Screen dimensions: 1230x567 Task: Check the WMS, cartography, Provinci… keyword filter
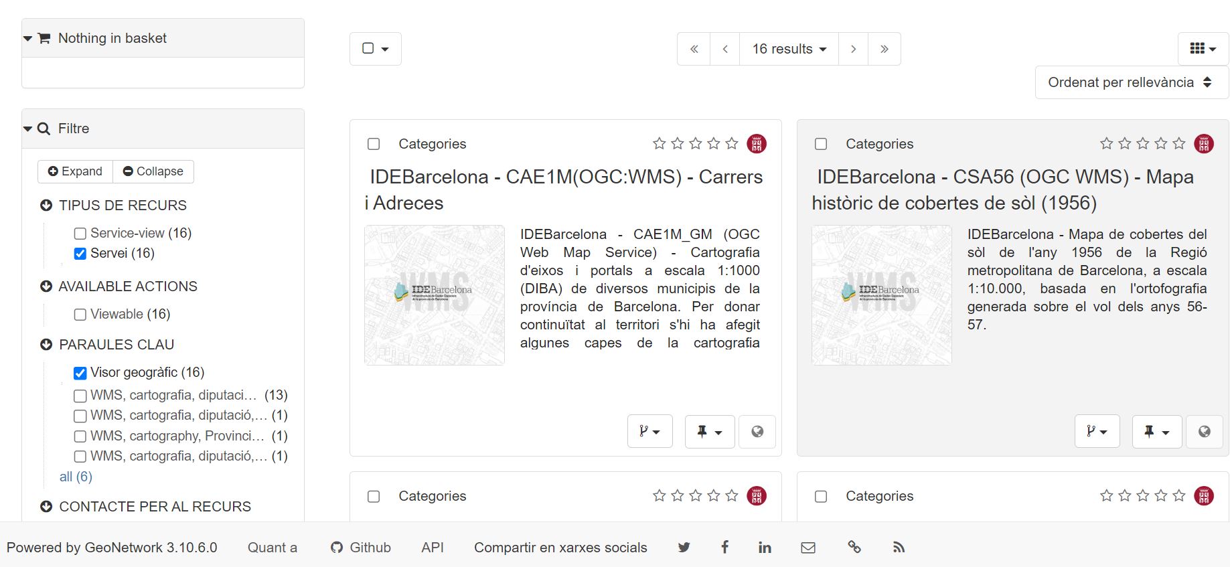[80, 436]
